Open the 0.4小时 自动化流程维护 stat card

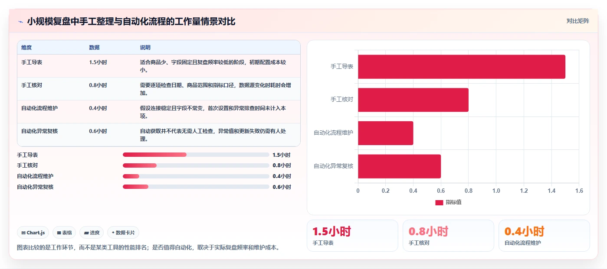pyautogui.click(x=544, y=236)
